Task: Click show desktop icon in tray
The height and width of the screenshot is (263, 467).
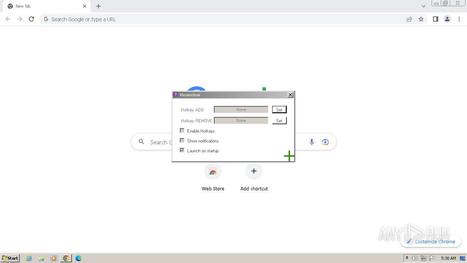Action: 463,258
